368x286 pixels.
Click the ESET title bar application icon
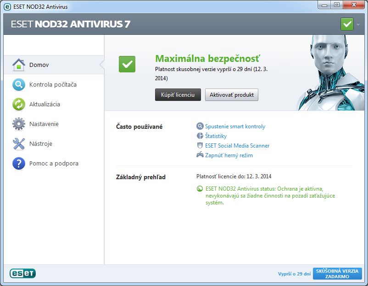point(7,7)
